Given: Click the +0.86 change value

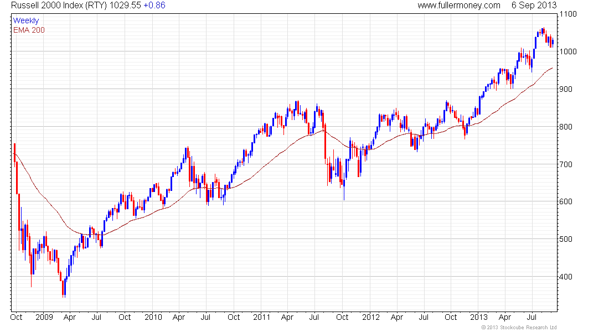Looking at the screenshot, I should click(x=154, y=6).
